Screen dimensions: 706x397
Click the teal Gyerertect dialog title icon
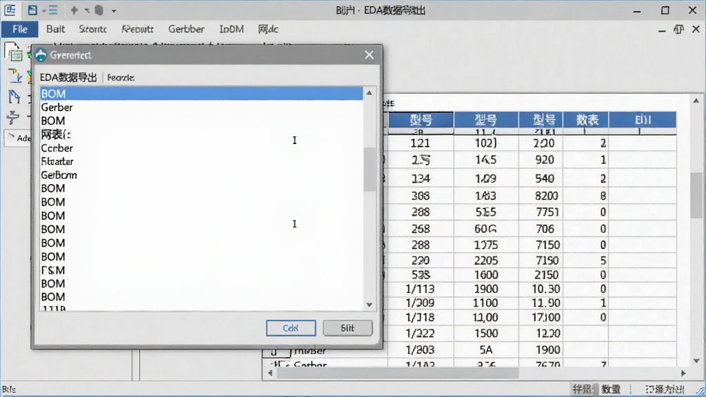41,55
